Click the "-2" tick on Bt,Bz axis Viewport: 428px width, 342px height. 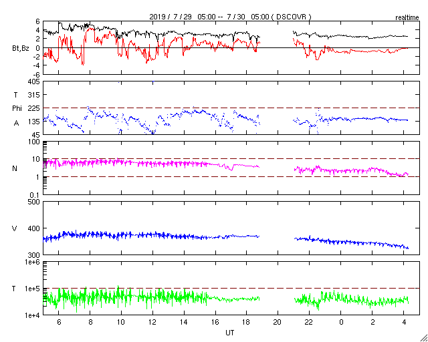coord(36,57)
